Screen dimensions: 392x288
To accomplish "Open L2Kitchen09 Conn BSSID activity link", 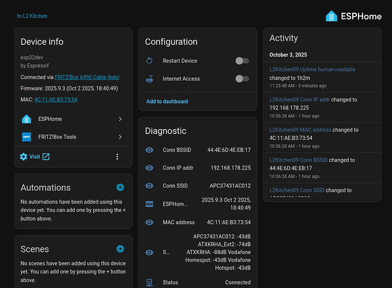I will pyautogui.click(x=298, y=160).
